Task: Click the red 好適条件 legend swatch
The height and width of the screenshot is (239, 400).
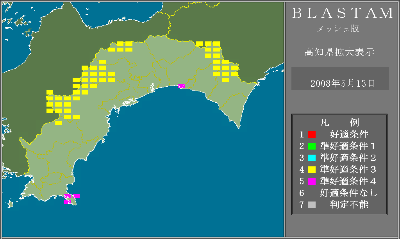Action: tap(312, 135)
